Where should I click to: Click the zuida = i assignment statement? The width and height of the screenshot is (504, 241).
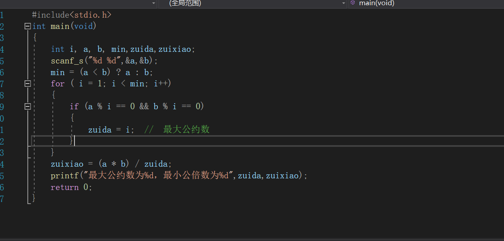pyautogui.click(x=111, y=129)
